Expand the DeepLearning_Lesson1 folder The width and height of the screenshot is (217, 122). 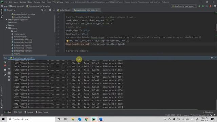tap(6, 20)
